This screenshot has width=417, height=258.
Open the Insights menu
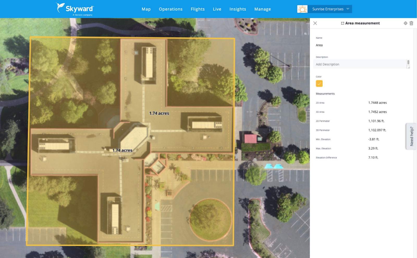click(x=237, y=9)
